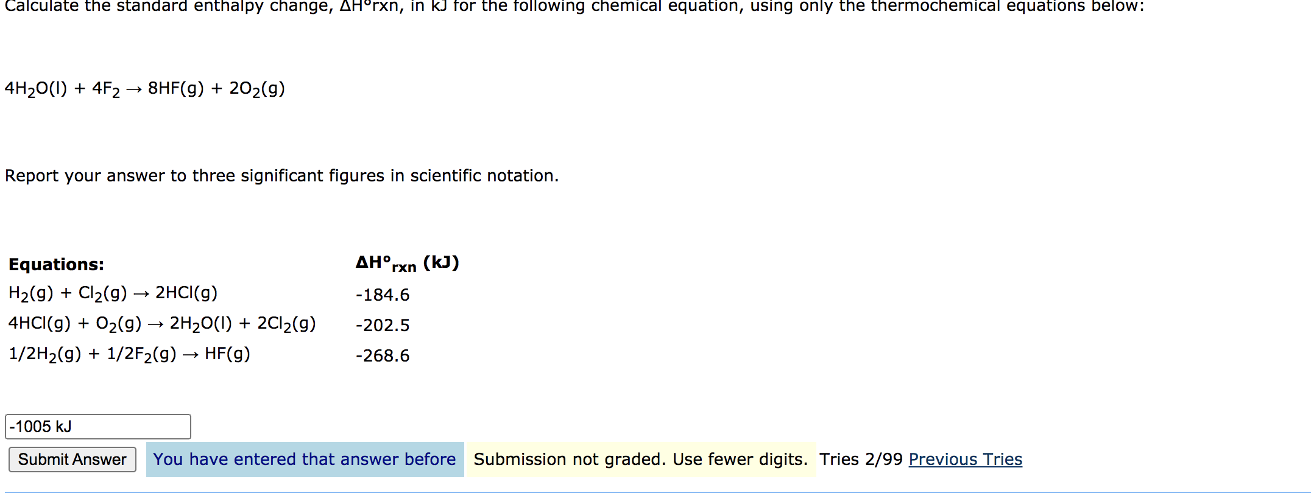Click the answer input field containing -1005 kJ
This screenshot has width=1311, height=493.
pyautogui.click(x=97, y=427)
